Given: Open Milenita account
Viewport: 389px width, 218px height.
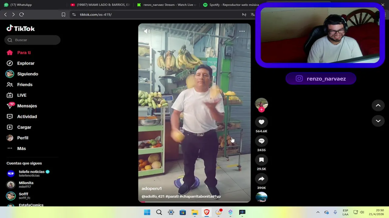Looking at the screenshot, I should pos(20,185).
